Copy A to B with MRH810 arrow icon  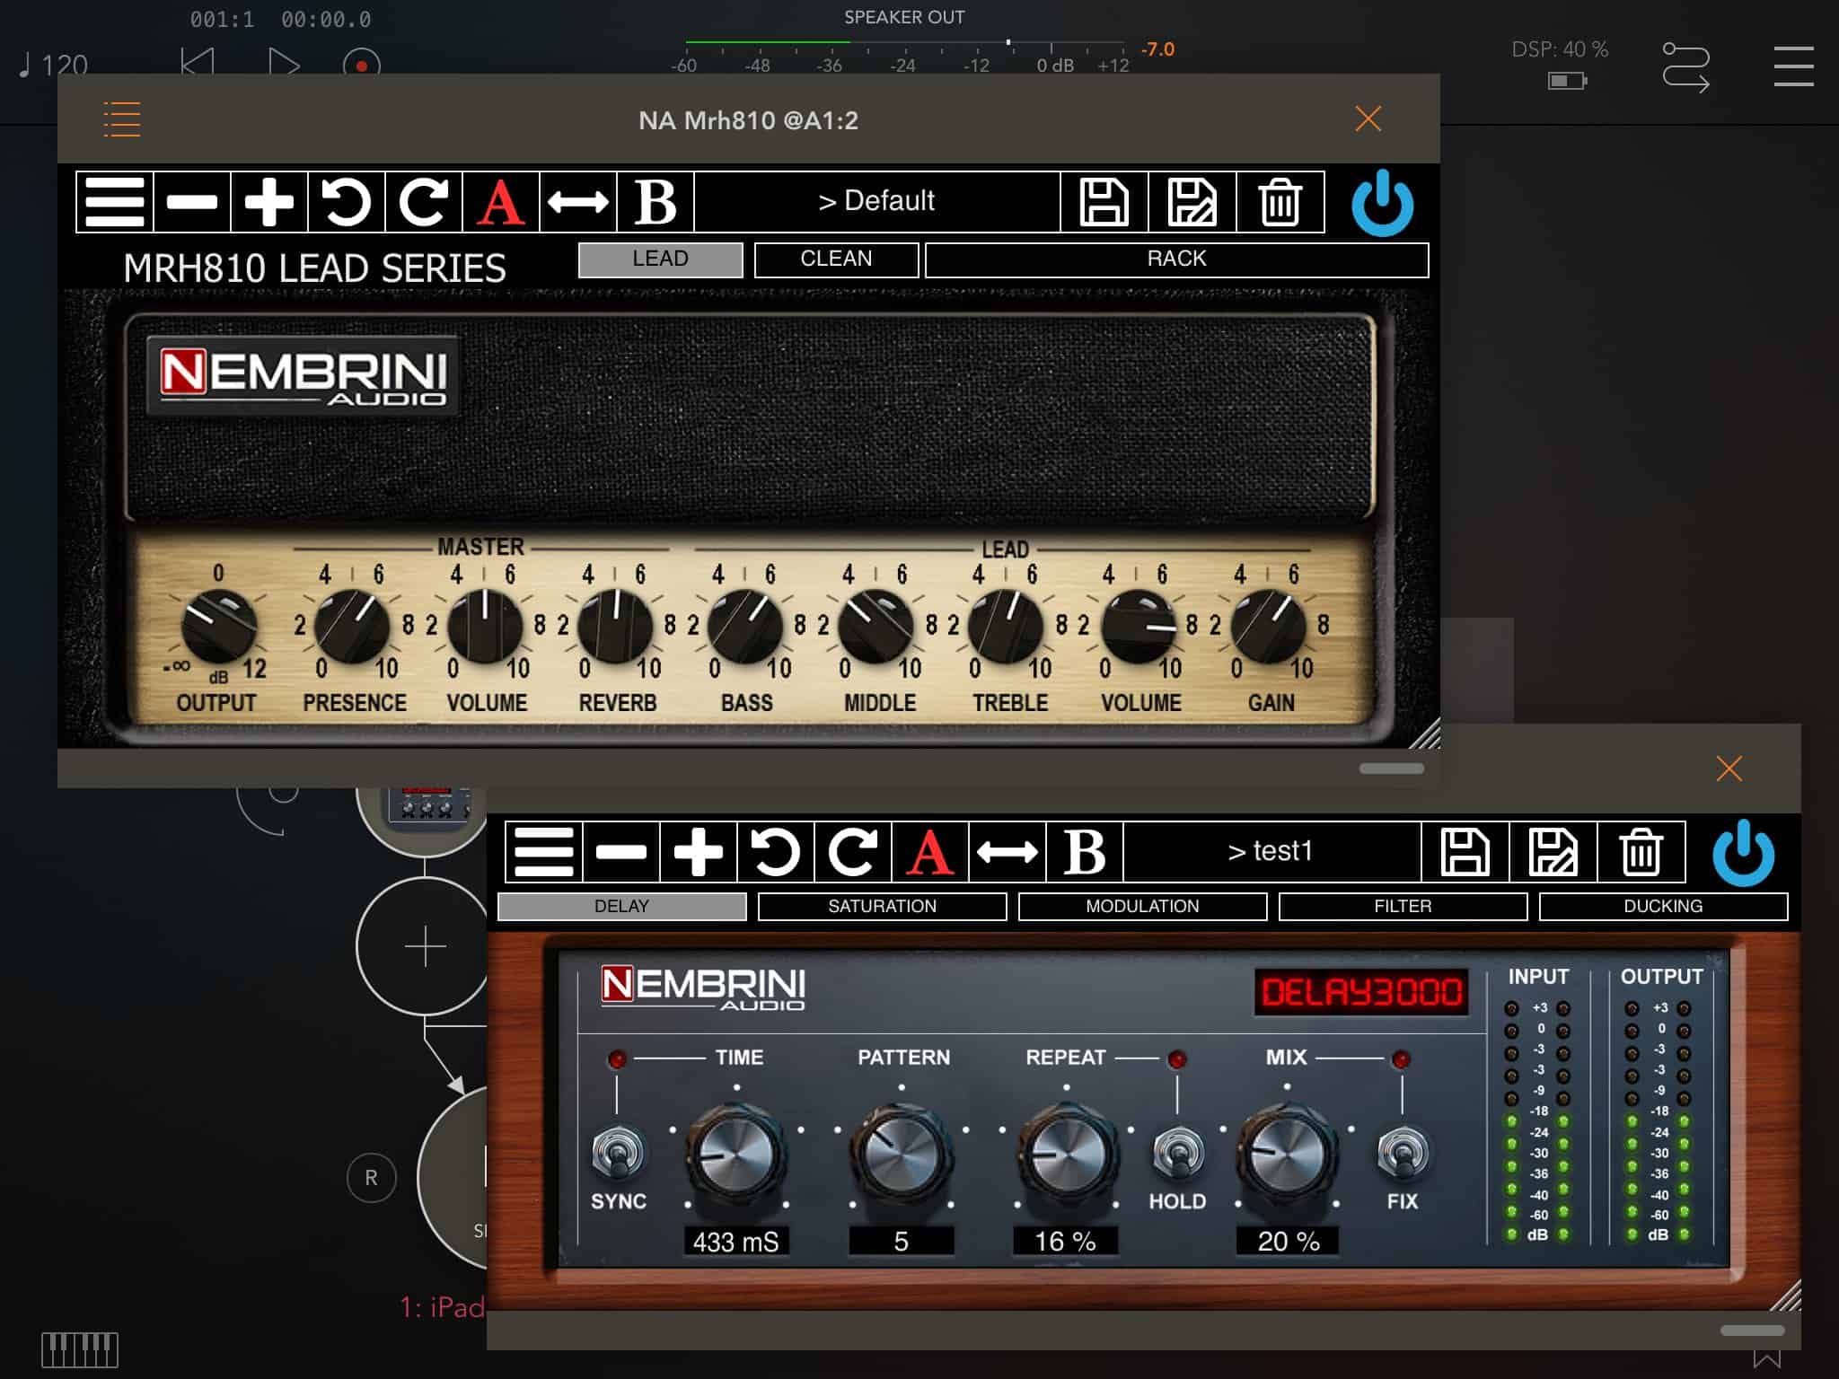pos(578,202)
